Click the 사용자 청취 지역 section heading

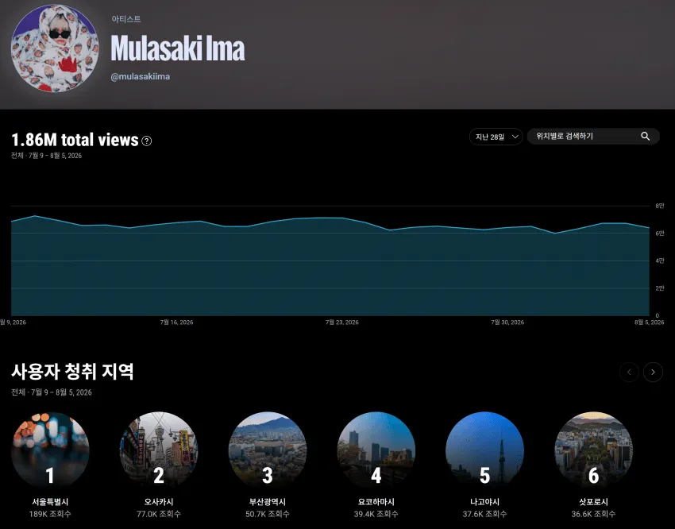[72, 372]
